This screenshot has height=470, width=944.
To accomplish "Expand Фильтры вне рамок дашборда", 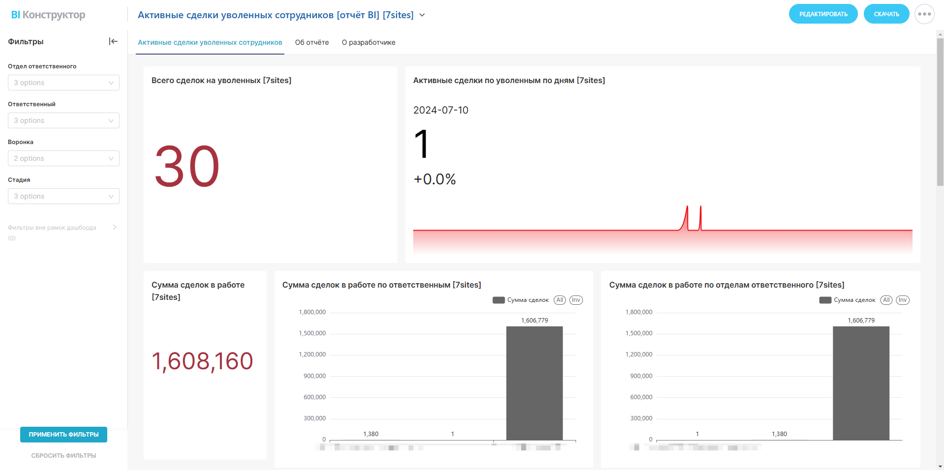I will click(114, 227).
